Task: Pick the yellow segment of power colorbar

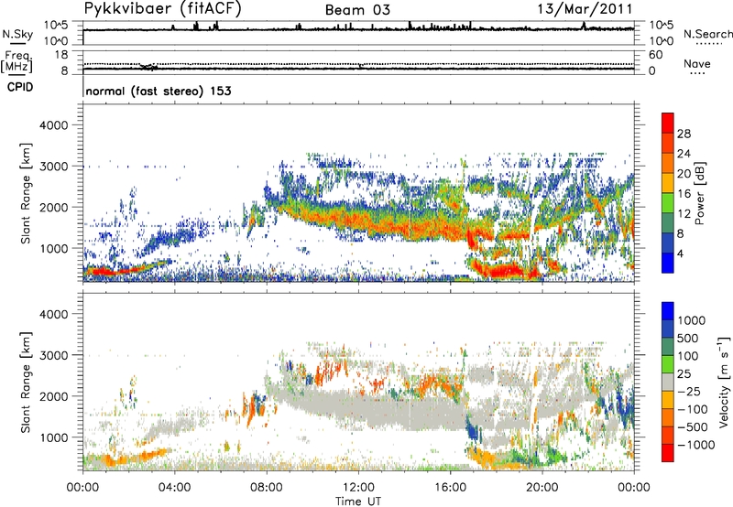Action: tap(668, 183)
